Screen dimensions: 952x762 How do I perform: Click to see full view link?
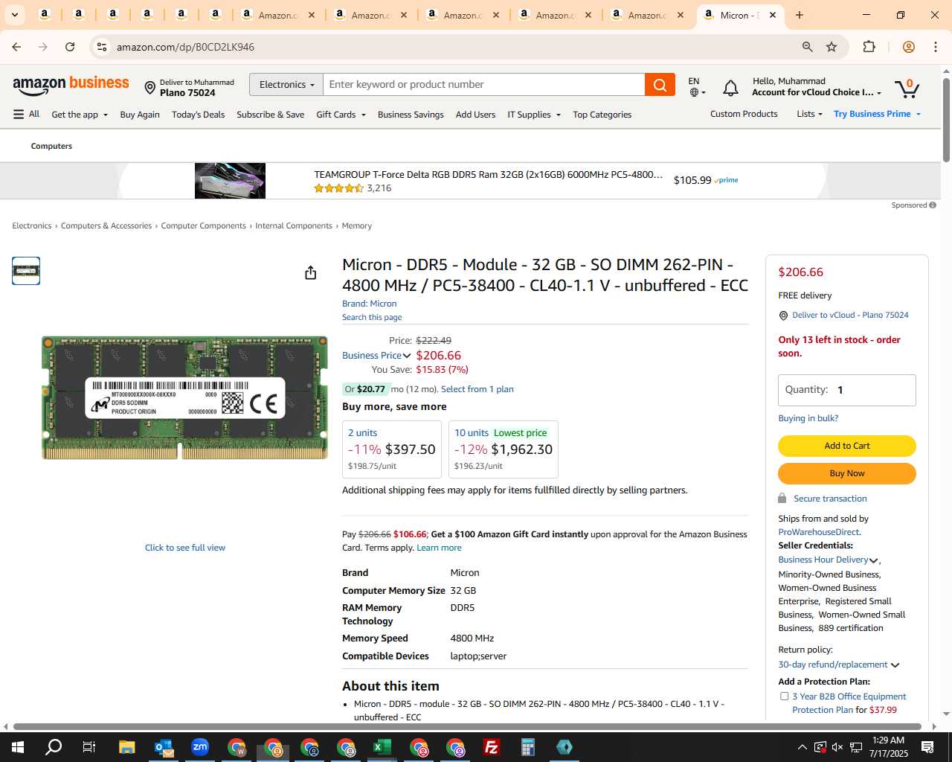coord(185,548)
